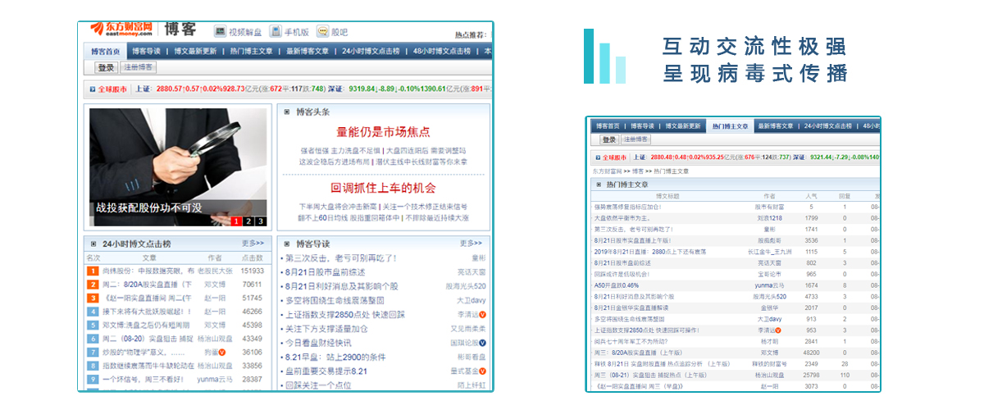Click the square icon beside 博客导读 heading

point(286,244)
